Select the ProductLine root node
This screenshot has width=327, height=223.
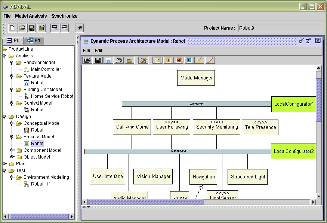tap(21, 49)
